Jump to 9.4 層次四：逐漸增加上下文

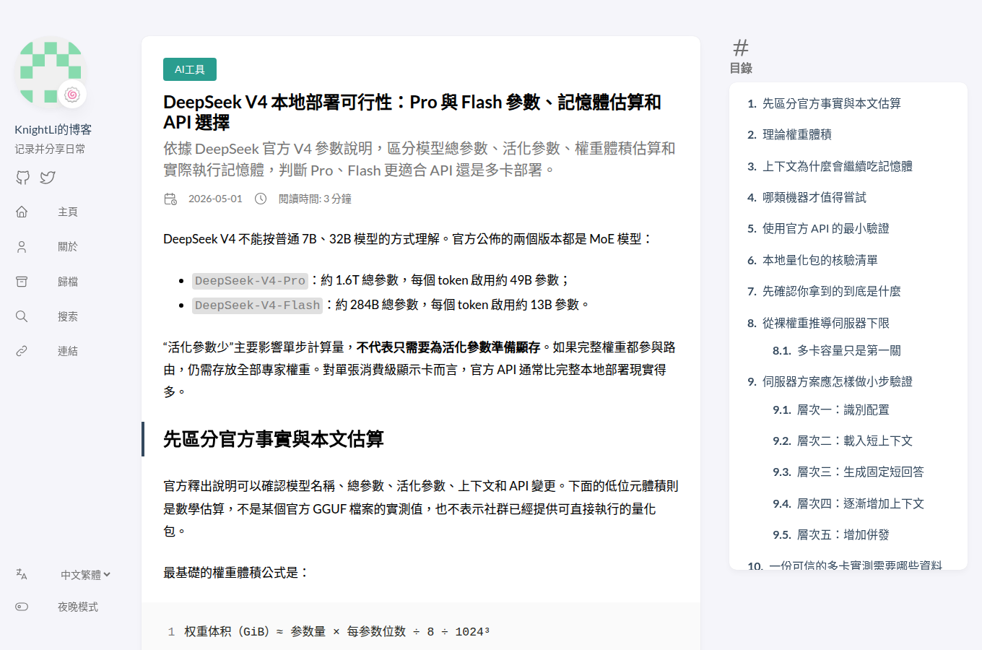coord(861,503)
